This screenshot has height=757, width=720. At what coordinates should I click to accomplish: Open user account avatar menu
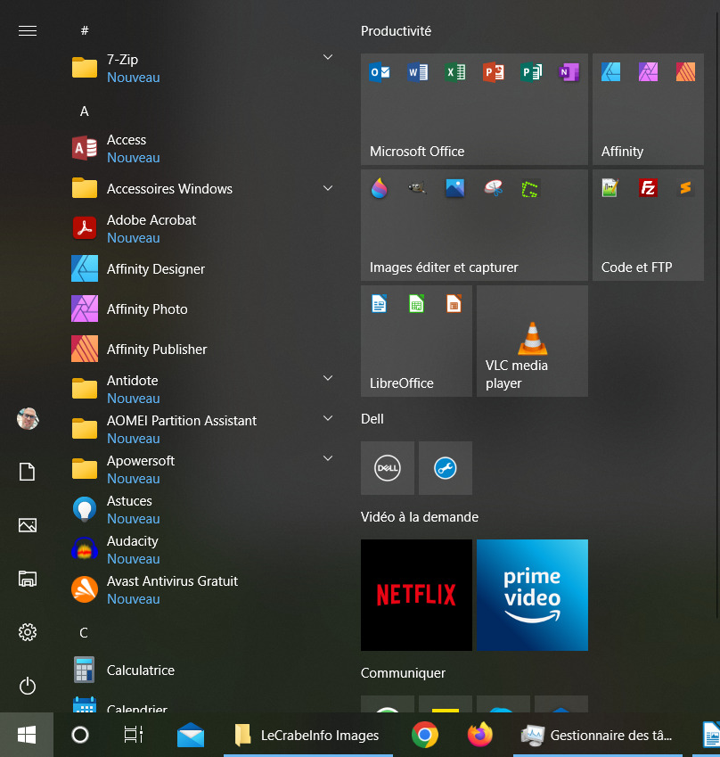coord(28,418)
